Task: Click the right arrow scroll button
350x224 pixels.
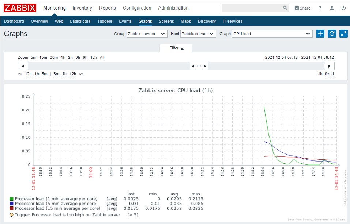Action: 329,66
